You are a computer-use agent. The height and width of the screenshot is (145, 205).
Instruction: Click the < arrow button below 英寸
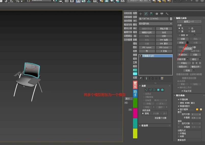click(126, 103)
